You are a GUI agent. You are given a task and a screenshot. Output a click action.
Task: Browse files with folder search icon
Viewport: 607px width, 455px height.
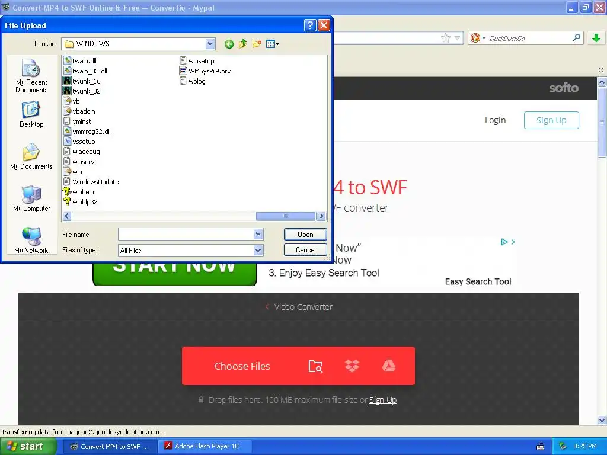click(315, 366)
